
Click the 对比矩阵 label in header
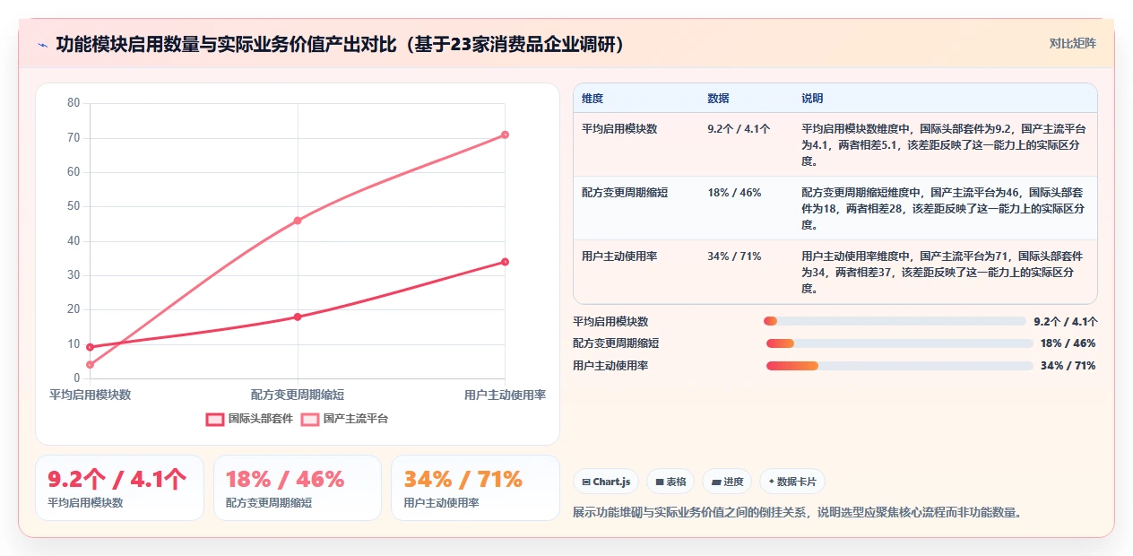[1072, 43]
